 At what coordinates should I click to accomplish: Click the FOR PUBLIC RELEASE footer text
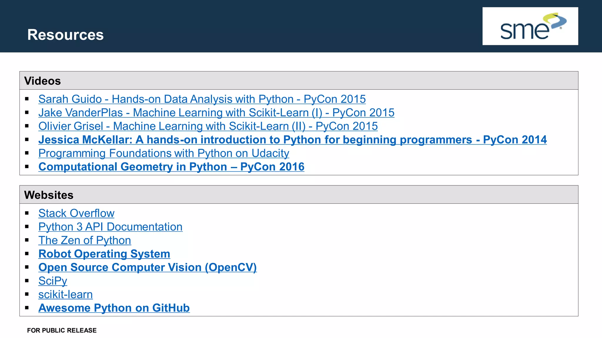62,330
